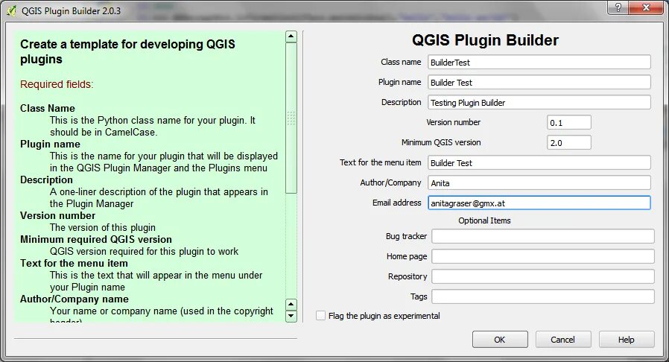Click the 'Email address' label

[x=397, y=203]
